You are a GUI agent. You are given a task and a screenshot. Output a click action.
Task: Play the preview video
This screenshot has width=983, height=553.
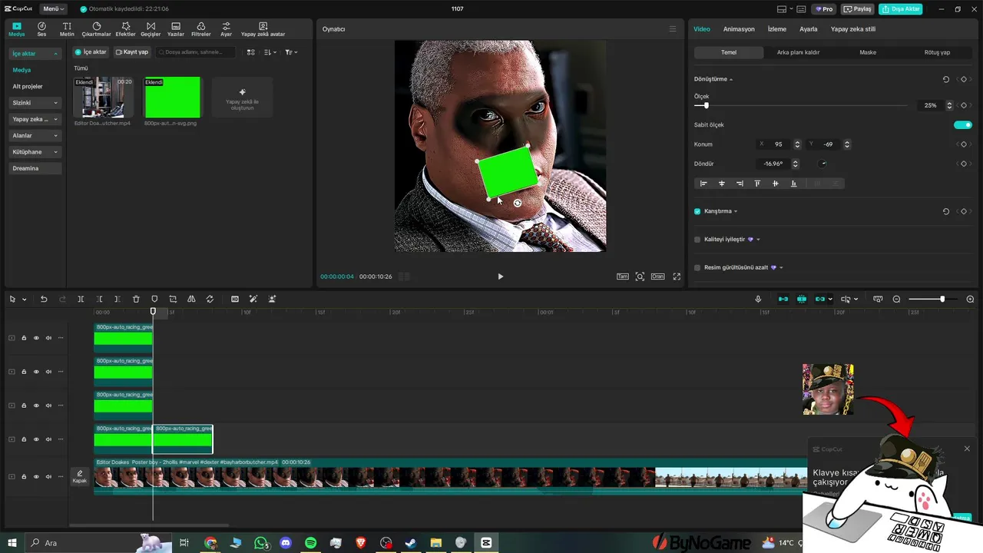click(x=500, y=276)
